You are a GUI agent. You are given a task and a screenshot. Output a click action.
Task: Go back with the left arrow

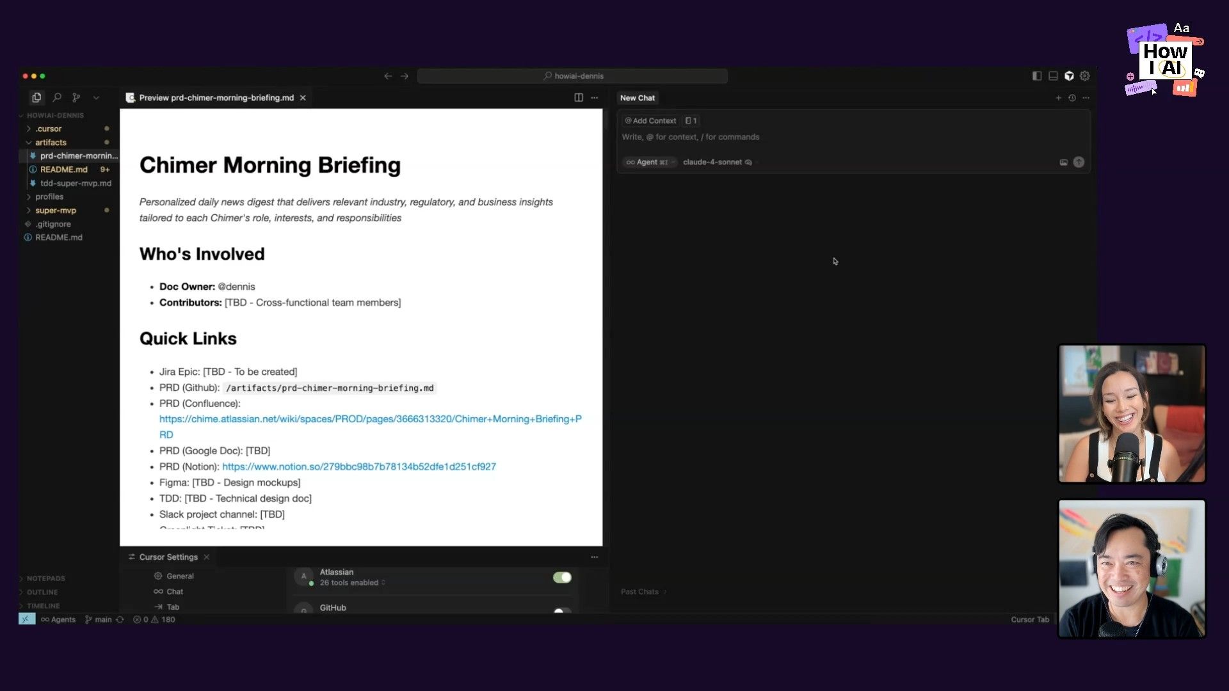[388, 75]
